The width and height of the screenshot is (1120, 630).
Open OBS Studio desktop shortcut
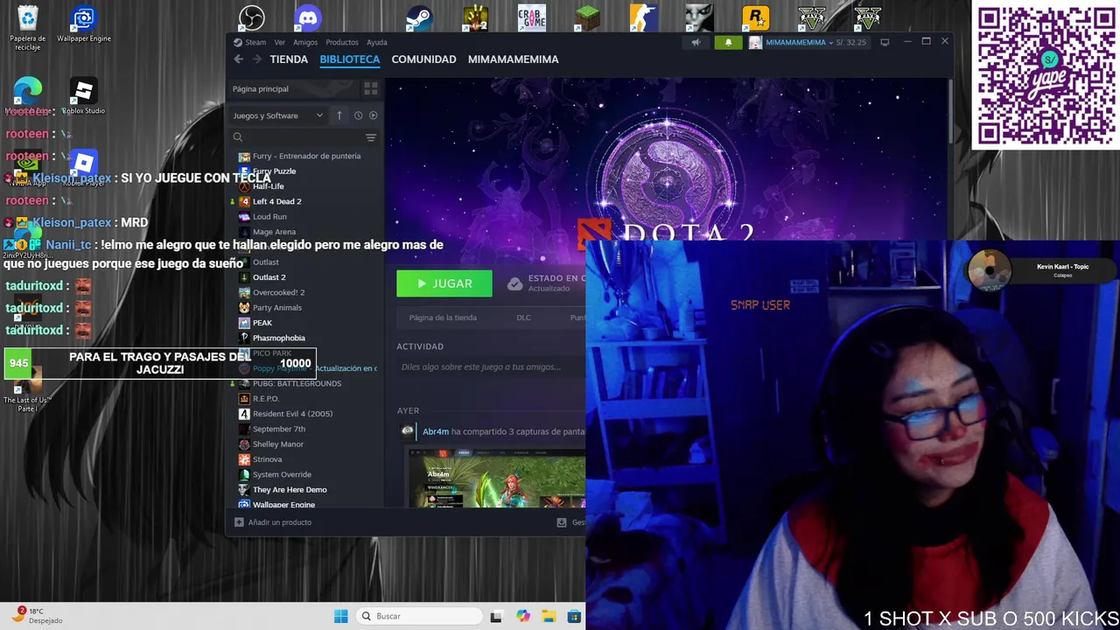coord(252,17)
